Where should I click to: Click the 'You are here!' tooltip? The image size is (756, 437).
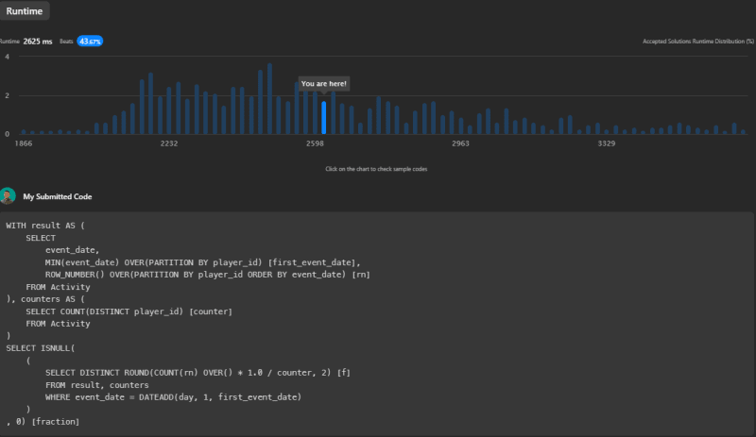coord(323,84)
